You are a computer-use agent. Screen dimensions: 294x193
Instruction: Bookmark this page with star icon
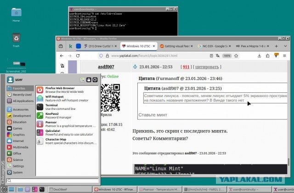pos(236,56)
